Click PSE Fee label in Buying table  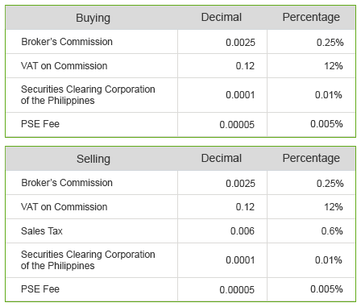pyautogui.click(x=40, y=124)
